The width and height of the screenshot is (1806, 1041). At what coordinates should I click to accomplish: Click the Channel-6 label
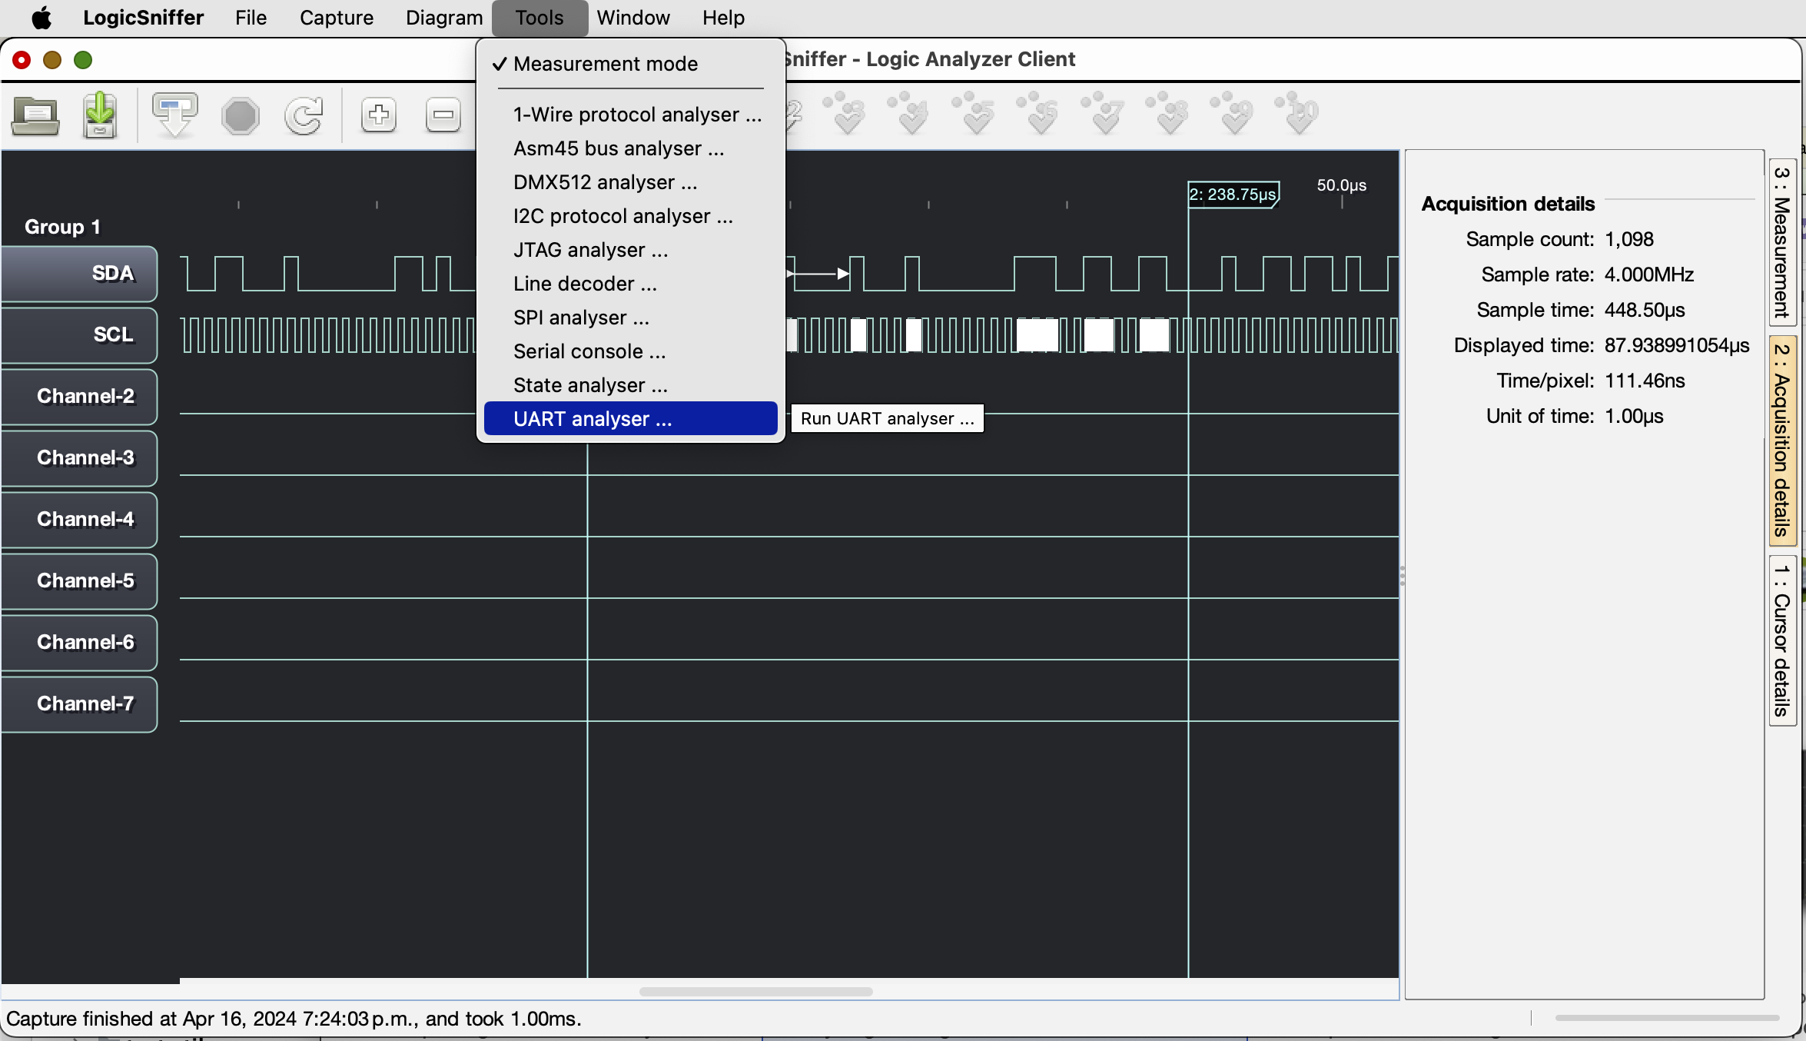point(79,643)
